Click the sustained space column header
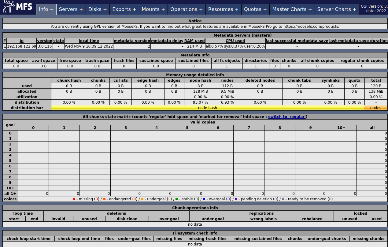This screenshot has height=247, width=388. [156, 61]
